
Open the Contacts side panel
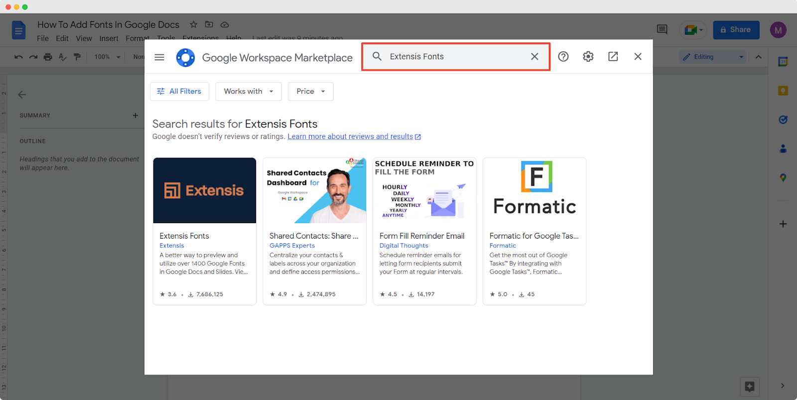click(x=783, y=148)
